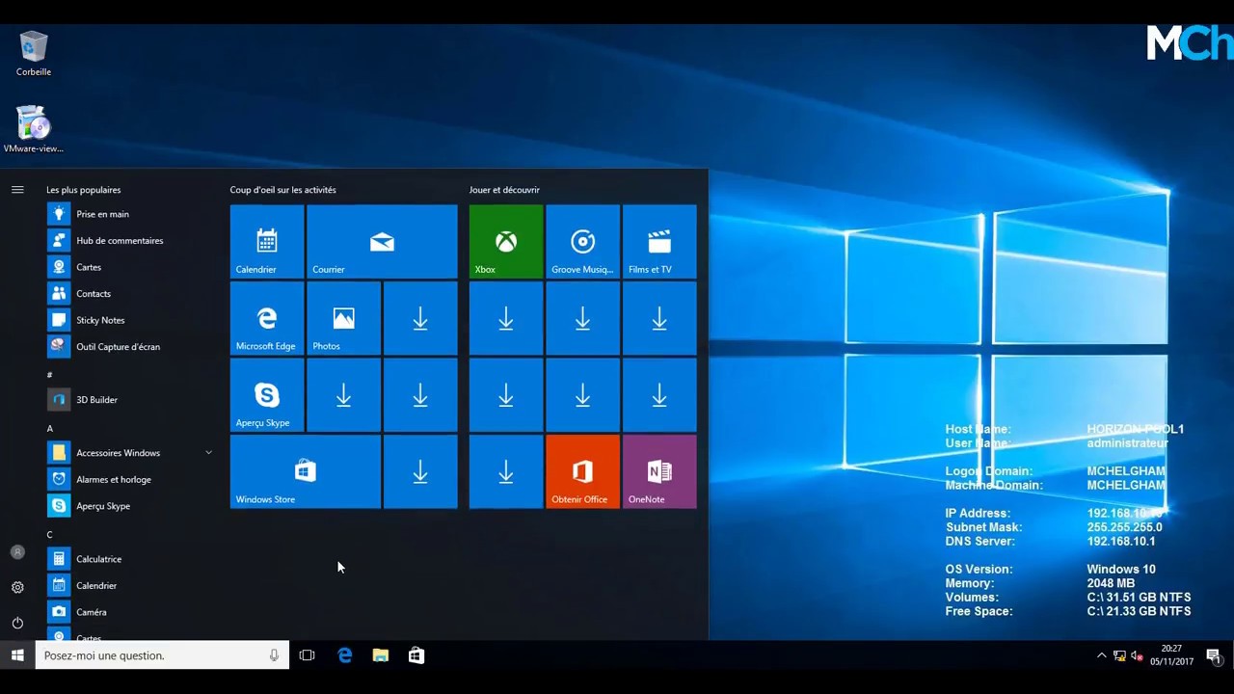Open the Aperçu Skype tile
The width and height of the screenshot is (1234, 694).
pyautogui.click(x=267, y=395)
